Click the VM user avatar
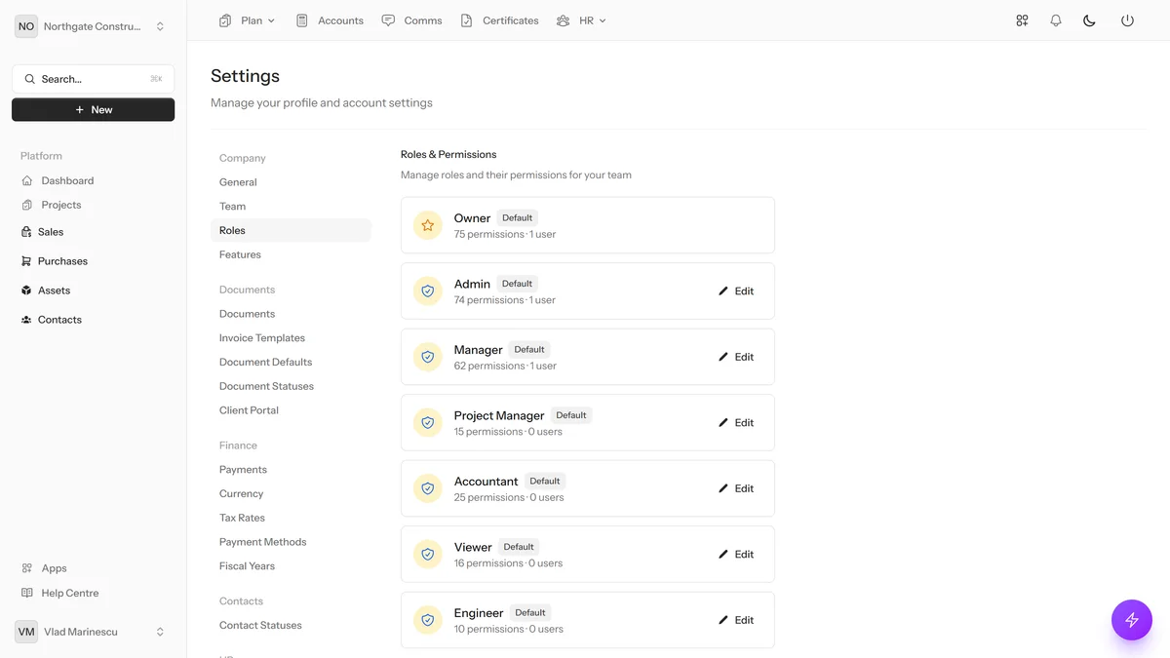The height and width of the screenshot is (658, 1170). pos(26,632)
